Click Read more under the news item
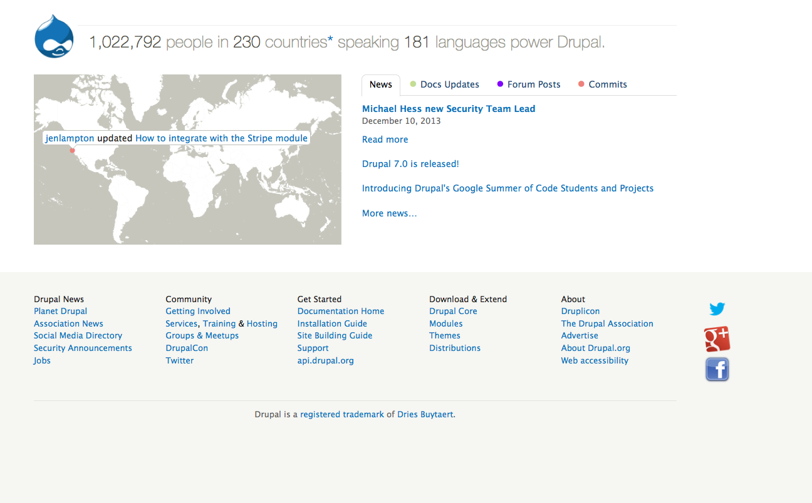This screenshot has width=812, height=503. [x=385, y=139]
